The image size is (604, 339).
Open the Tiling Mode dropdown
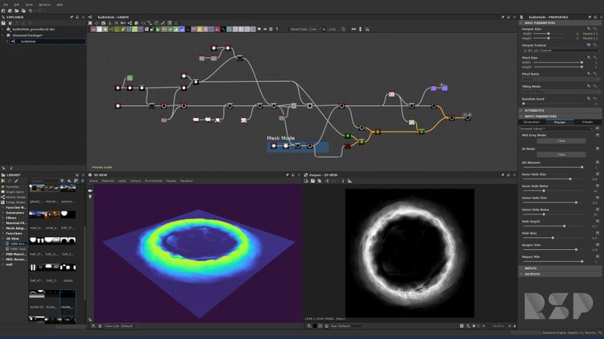tap(561, 92)
